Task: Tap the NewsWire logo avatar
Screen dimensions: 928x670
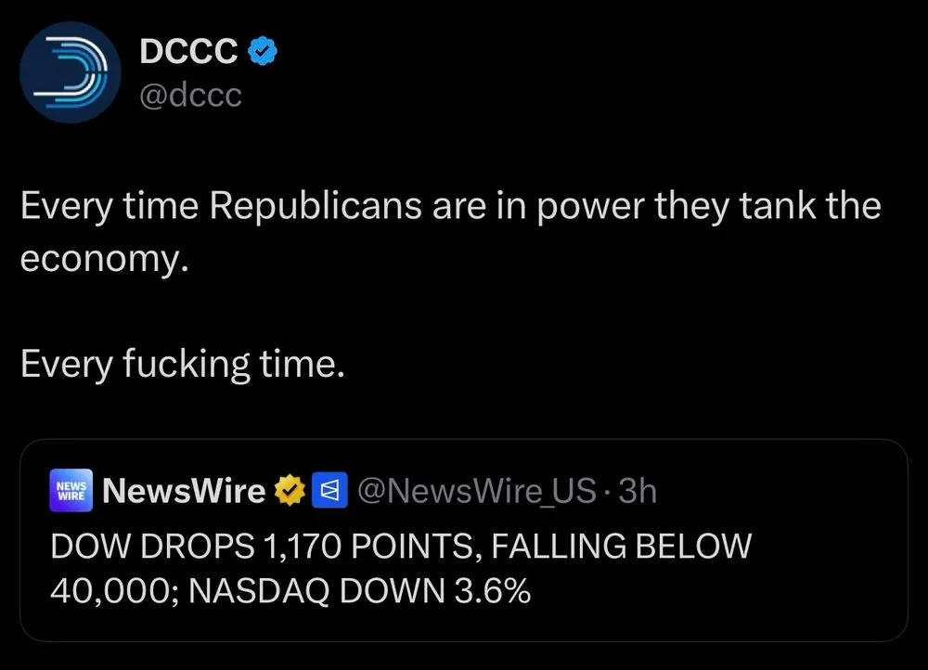Action: tap(71, 491)
